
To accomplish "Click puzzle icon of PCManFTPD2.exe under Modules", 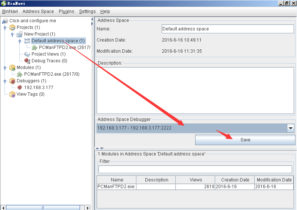I will 20,74.
